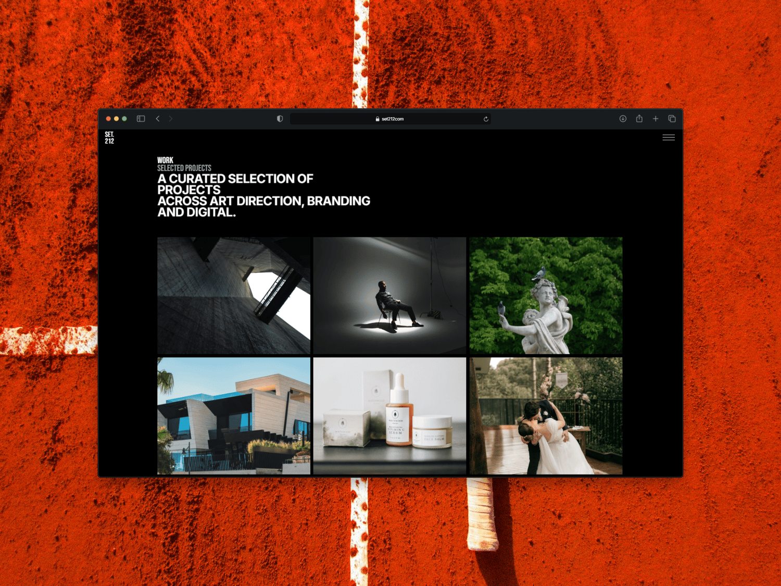
Task: Show downloads with the download icon
Action: 623,119
